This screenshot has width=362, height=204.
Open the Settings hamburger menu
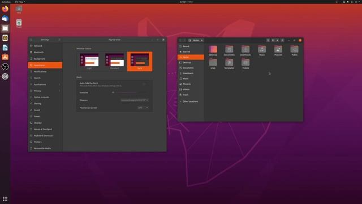point(59,40)
